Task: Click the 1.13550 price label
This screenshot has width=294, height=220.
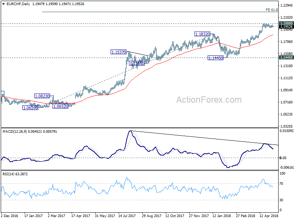Action: (x=137, y=63)
